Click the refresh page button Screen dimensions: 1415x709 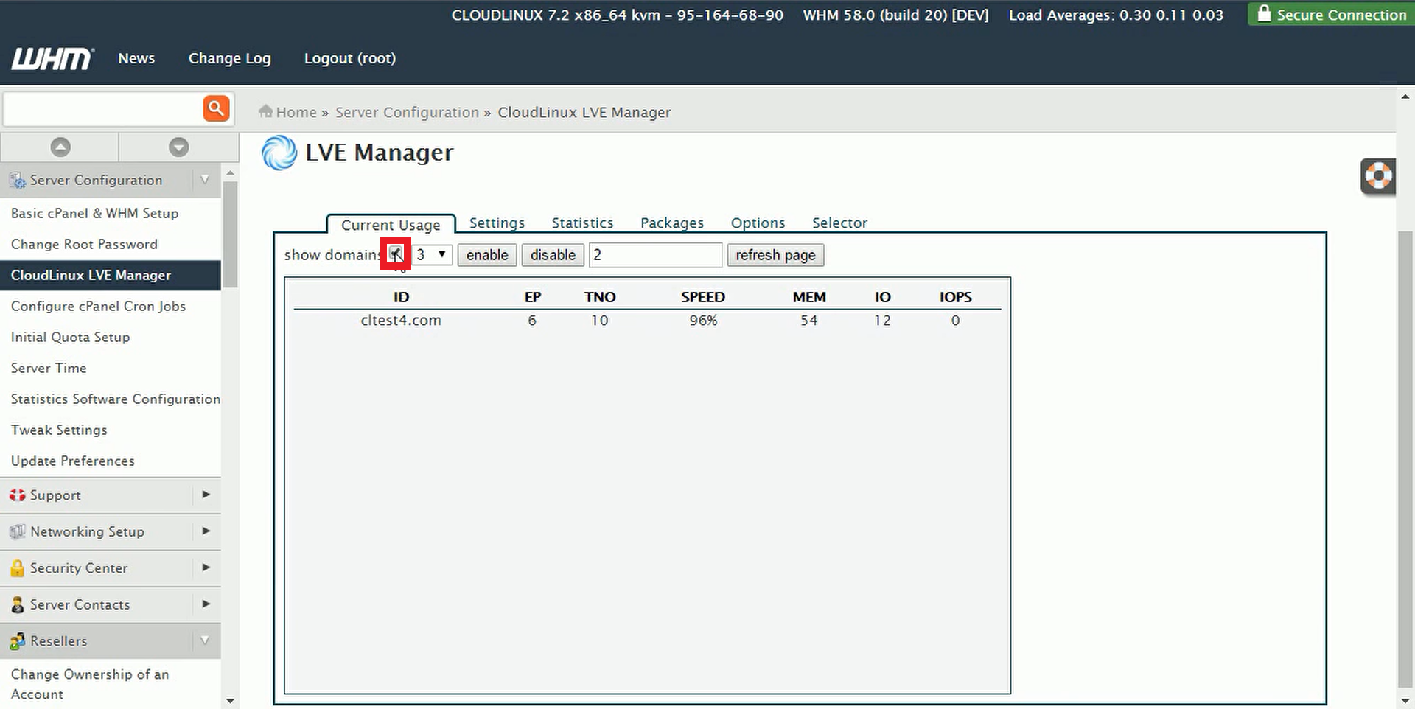[775, 255]
